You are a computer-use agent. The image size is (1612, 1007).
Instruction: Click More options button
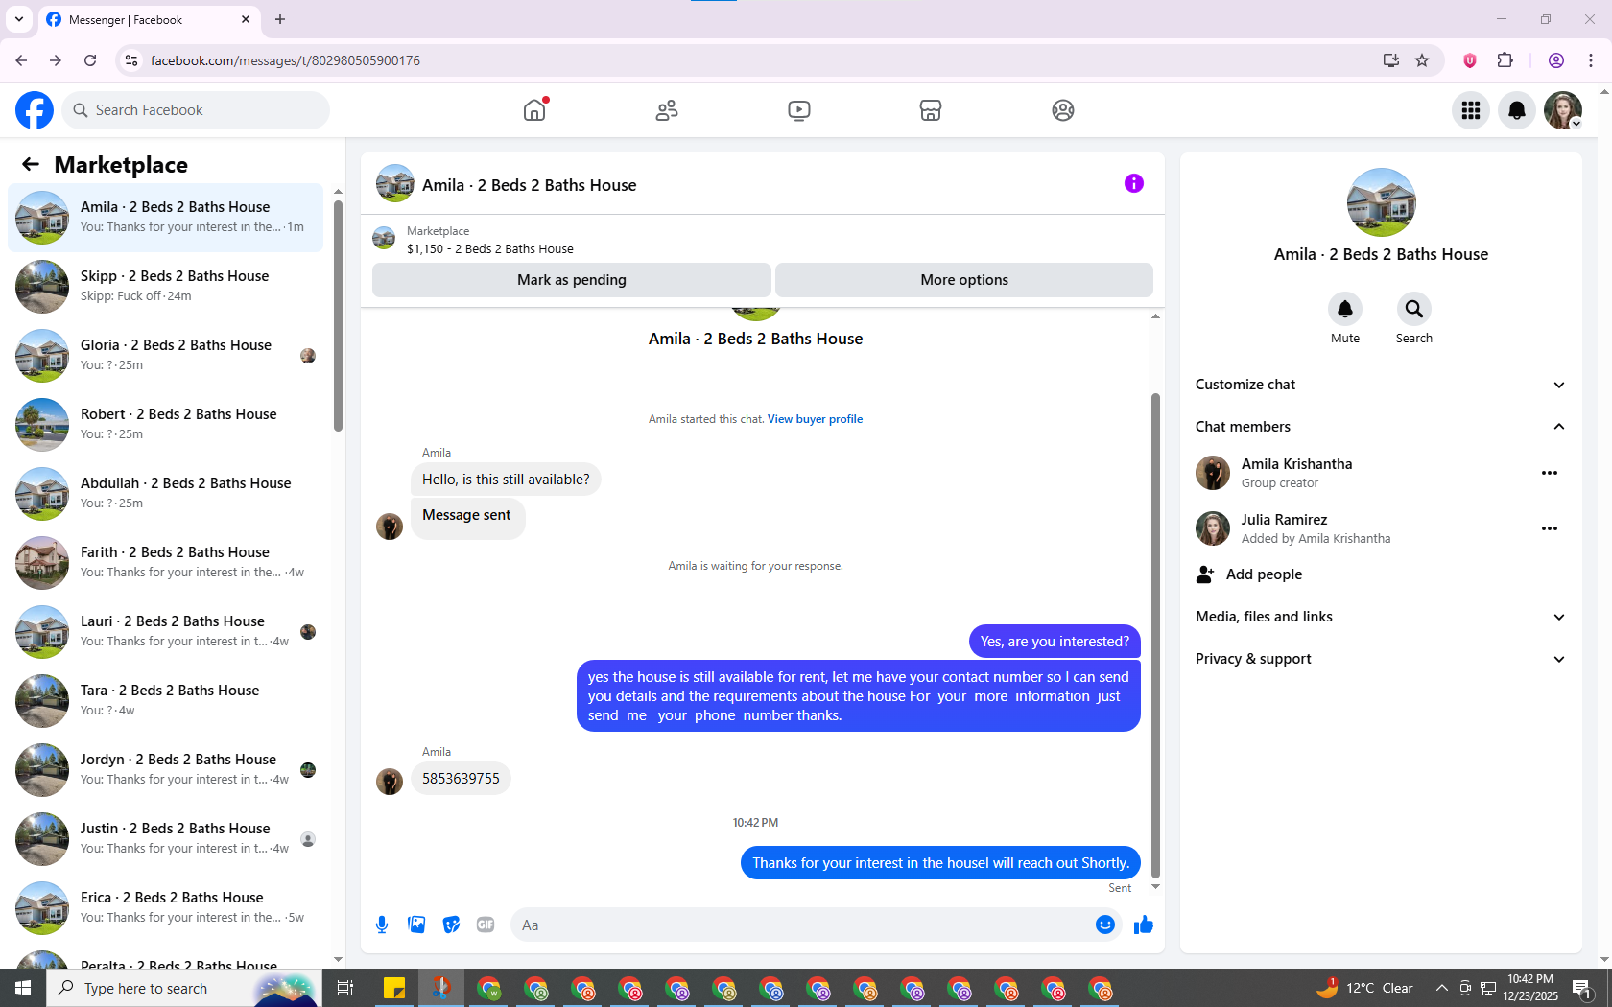[964, 280]
